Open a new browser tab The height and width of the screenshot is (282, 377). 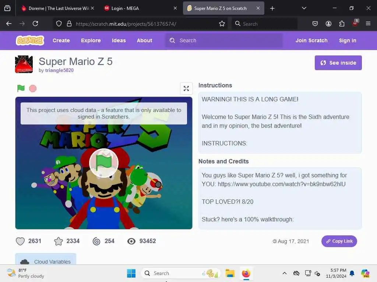click(x=272, y=8)
